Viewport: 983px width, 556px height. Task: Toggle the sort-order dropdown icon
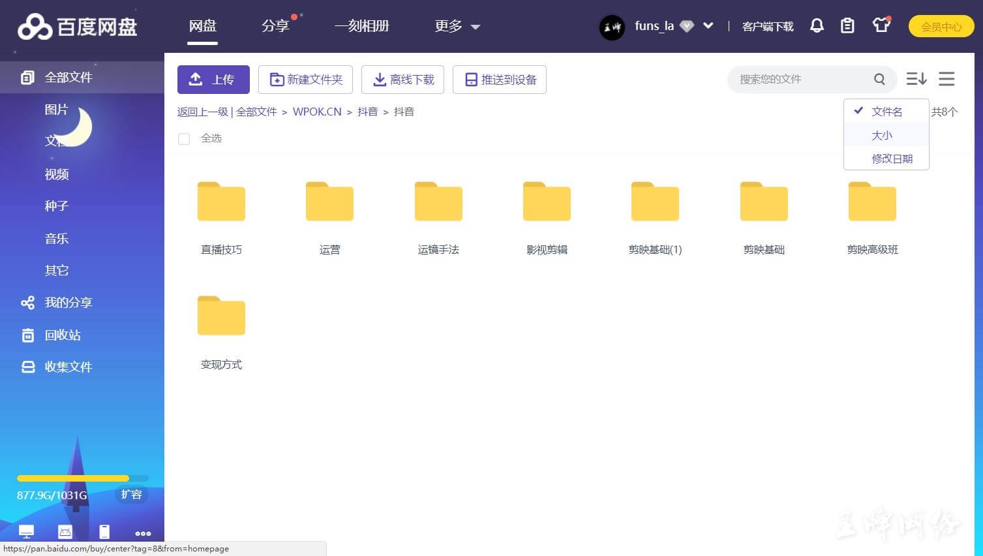coord(916,79)
